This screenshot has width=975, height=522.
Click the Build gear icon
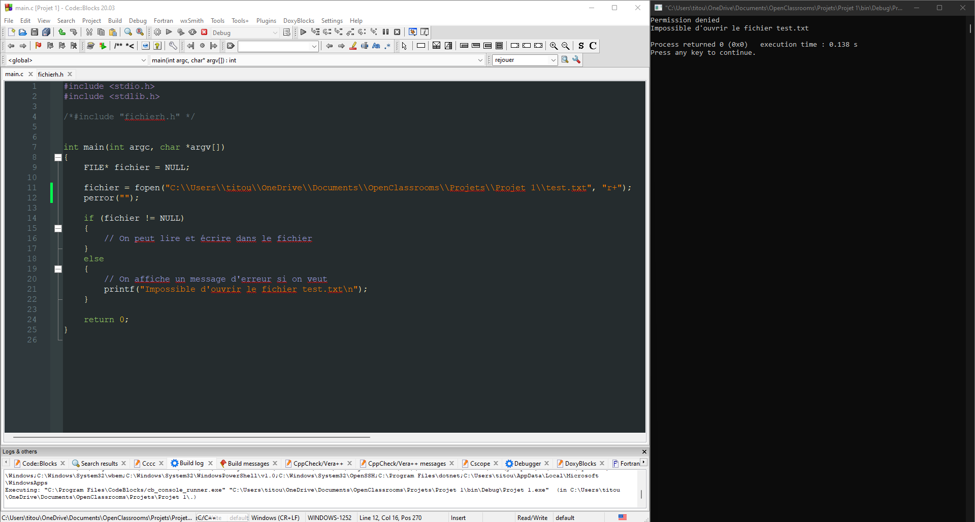point(157,32)
